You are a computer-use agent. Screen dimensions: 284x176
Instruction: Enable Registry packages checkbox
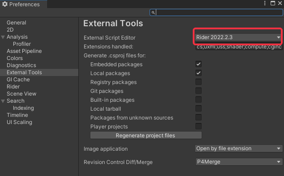(x=199, y=82)
